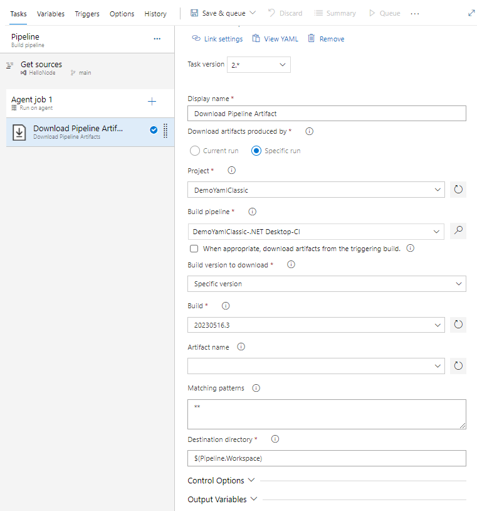Refresh the Artifact name list
Viewport: 477px width, 511px height.
(458, 365)
